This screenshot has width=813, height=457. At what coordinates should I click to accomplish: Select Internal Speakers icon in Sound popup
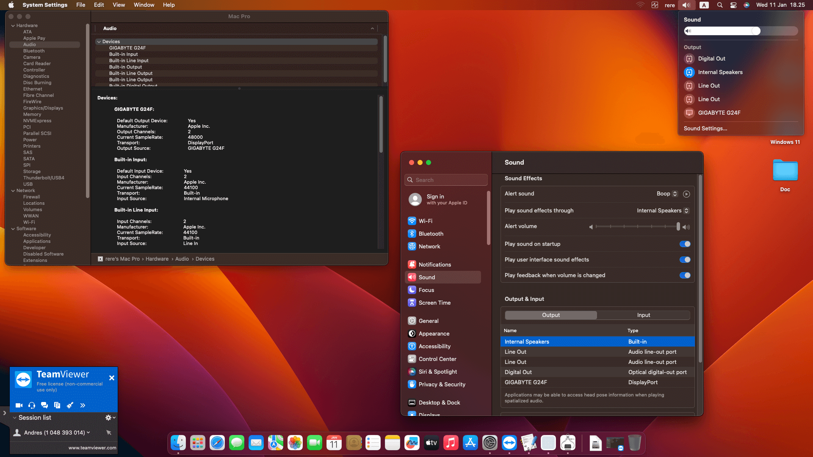tap(689, 72)
